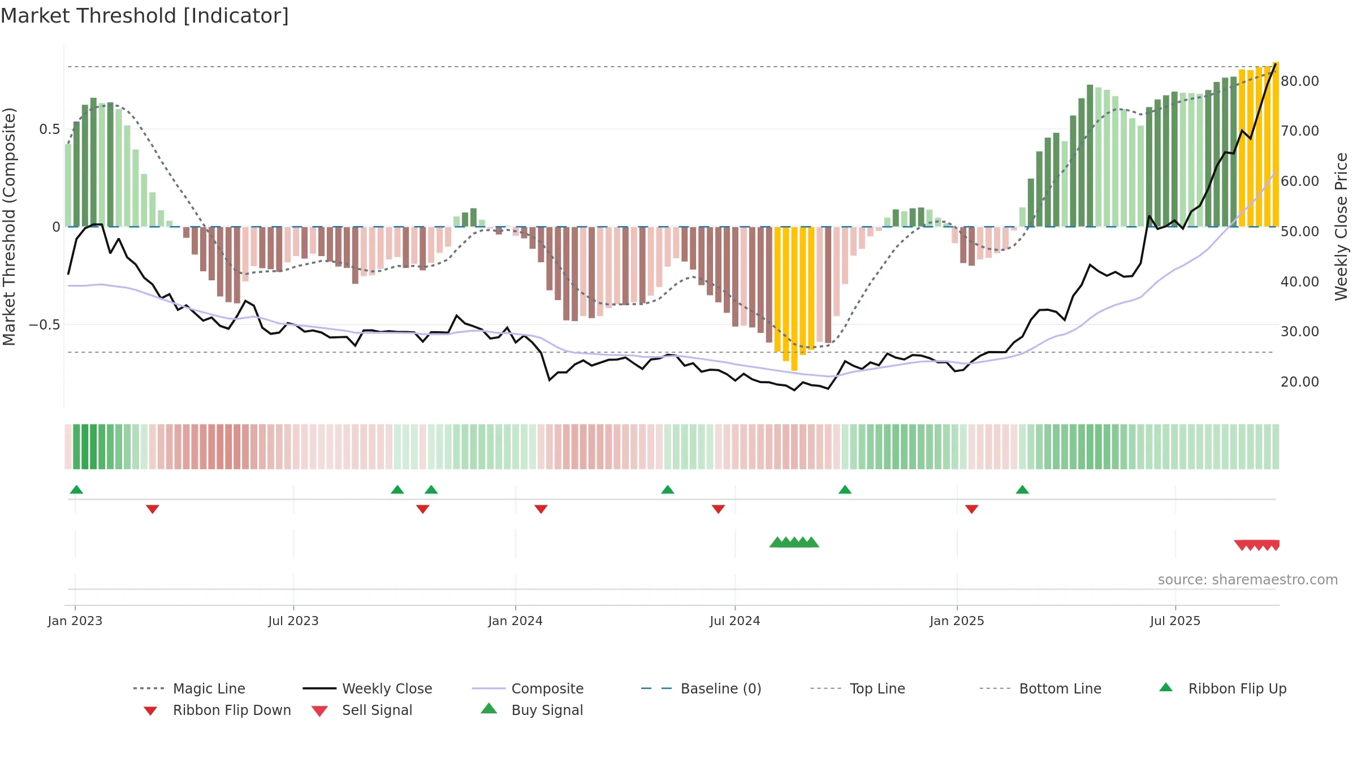Click the Jan 2025 x-axis label

click(x=957, y=621)
